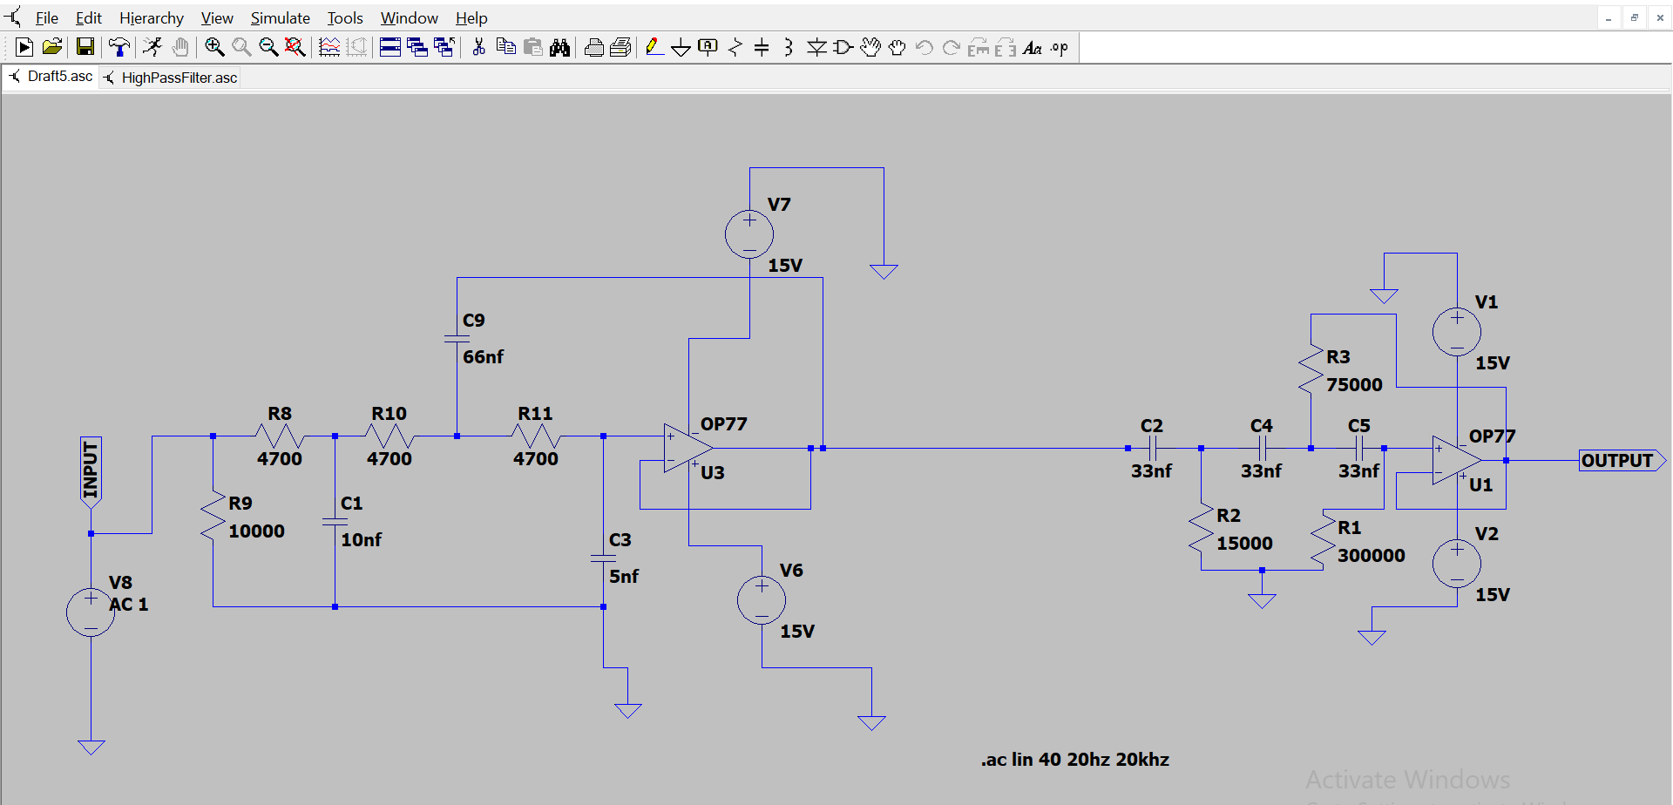1673x805 pixels.
Task: Select the Inductor placement tool
Action: [789, 48]
